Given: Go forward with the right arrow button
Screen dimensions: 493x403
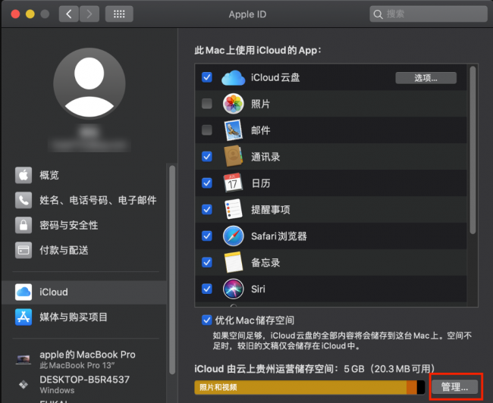Looking at the screenshot, I should 89,14.
